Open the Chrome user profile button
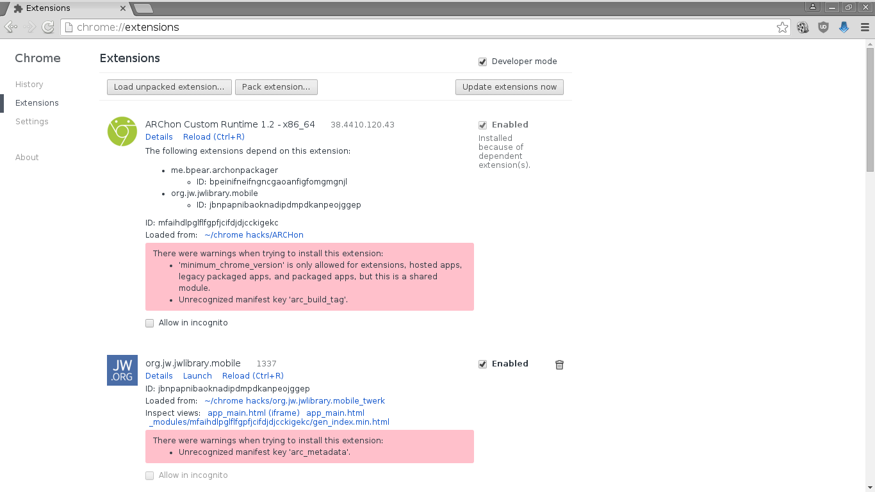 (x=813, y=7)
